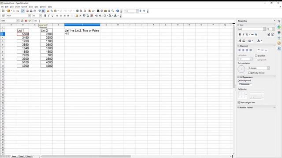Screen dimensions: 282x158
Task: Click justified alignment in Alignment panel
Action: tap(251, 50)
